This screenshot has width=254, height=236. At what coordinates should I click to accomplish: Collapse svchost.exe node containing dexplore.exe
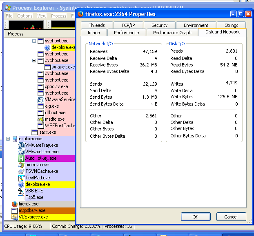[34, 41]
